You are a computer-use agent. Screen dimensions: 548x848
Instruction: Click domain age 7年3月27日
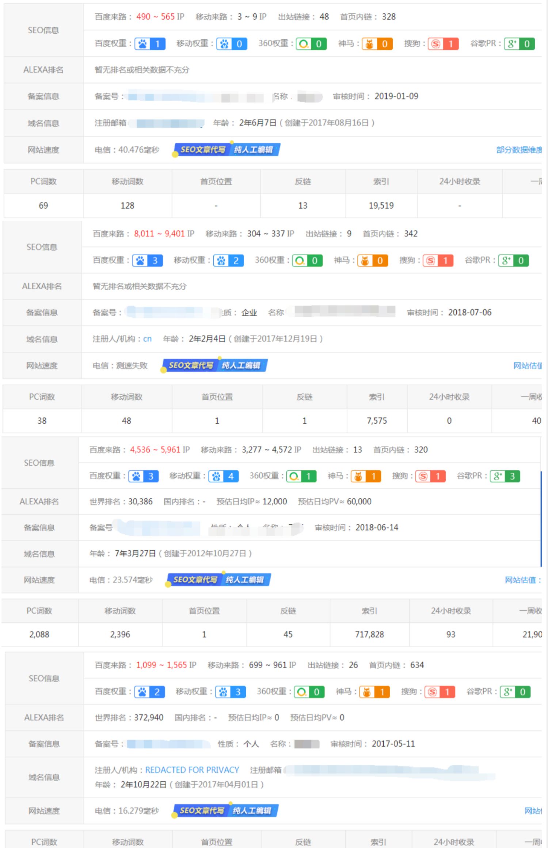click(x=135, y=553)
